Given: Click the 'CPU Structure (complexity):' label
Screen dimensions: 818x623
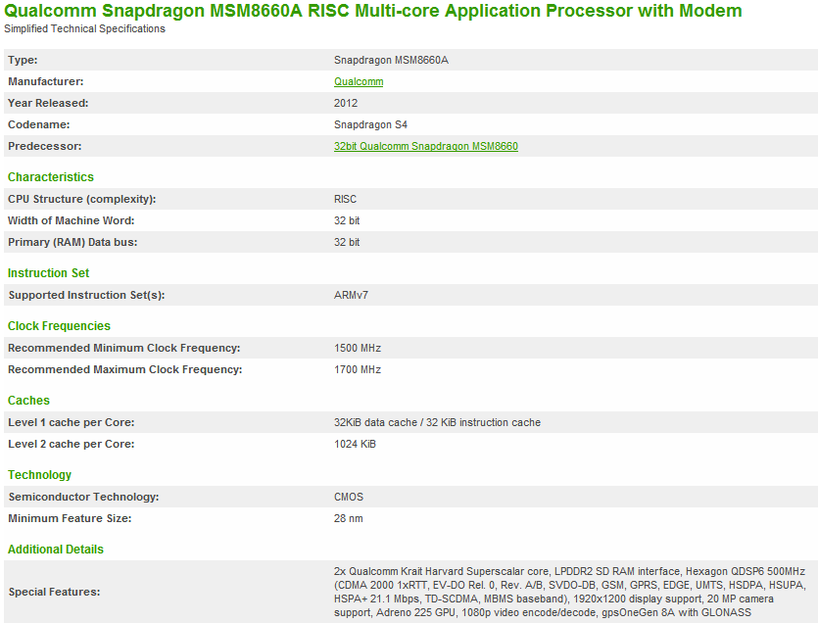Looking at the screenshot, I should (82, 199).
